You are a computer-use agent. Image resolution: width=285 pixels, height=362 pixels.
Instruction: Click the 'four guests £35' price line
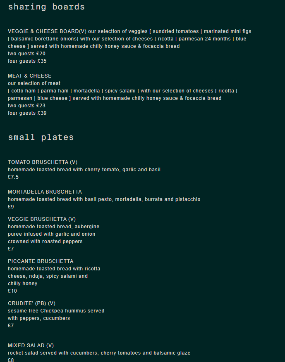point(27,61)
